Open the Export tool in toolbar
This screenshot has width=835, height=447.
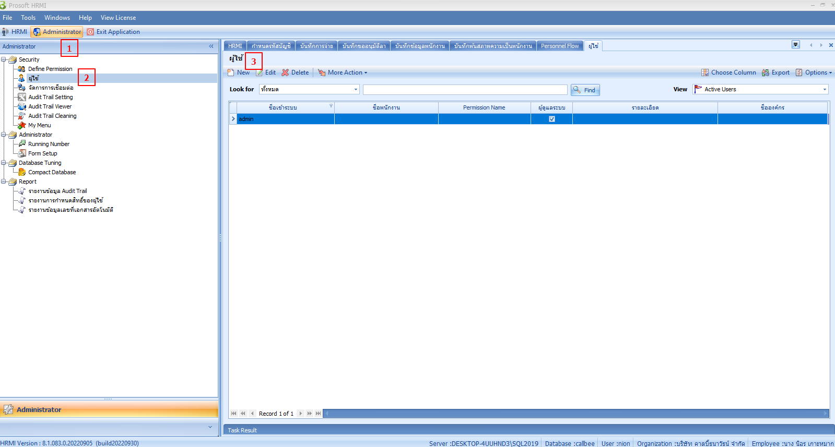(775, 73)
